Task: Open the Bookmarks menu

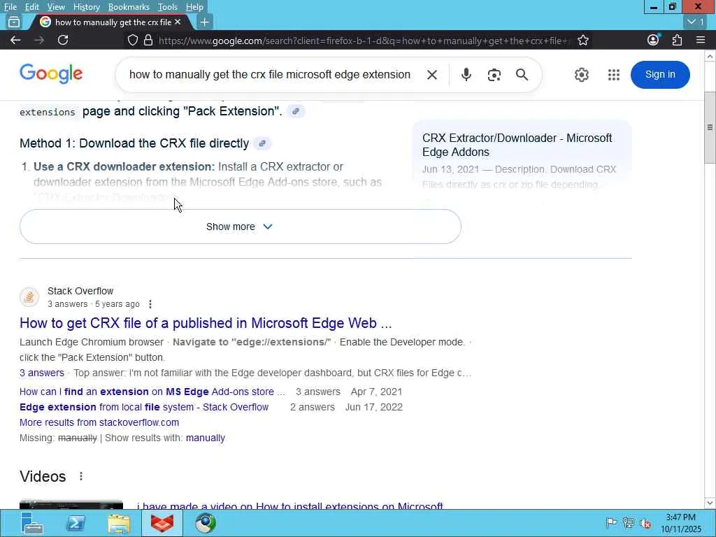Action: [129, 7]
